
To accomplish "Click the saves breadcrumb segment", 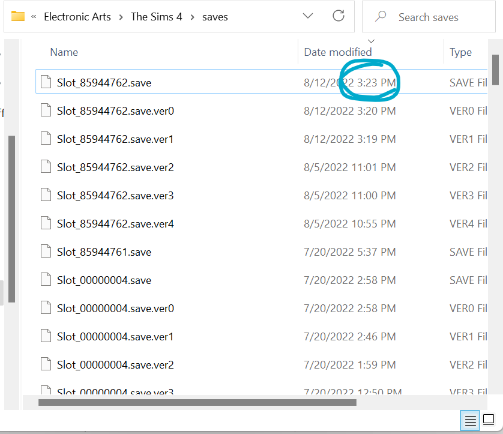I will pos(215,17).
